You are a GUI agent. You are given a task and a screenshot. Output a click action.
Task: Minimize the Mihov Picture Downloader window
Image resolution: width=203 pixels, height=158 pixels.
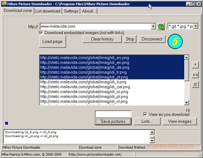[x=188, y=4]
